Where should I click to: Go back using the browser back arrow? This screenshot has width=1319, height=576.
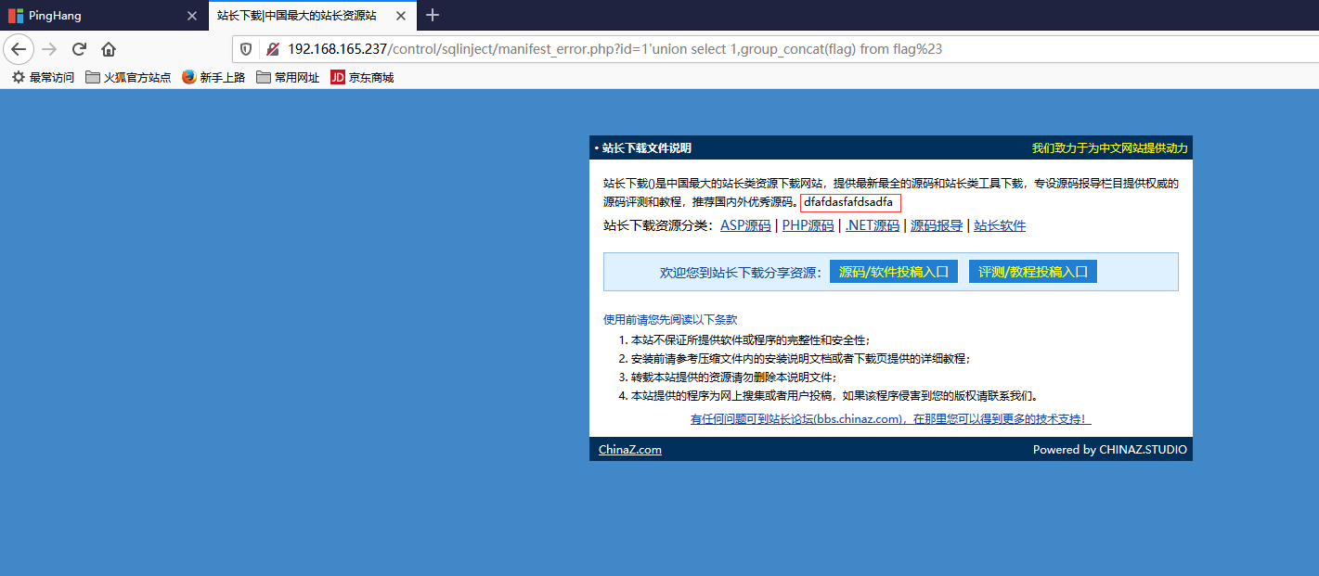pos(19,49)
